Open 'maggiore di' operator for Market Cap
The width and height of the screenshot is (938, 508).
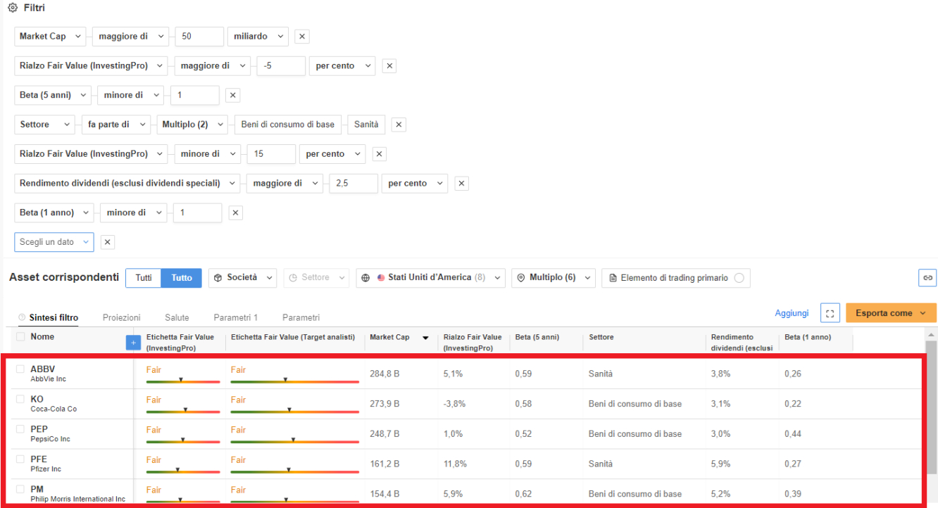[x=131, y=37]
